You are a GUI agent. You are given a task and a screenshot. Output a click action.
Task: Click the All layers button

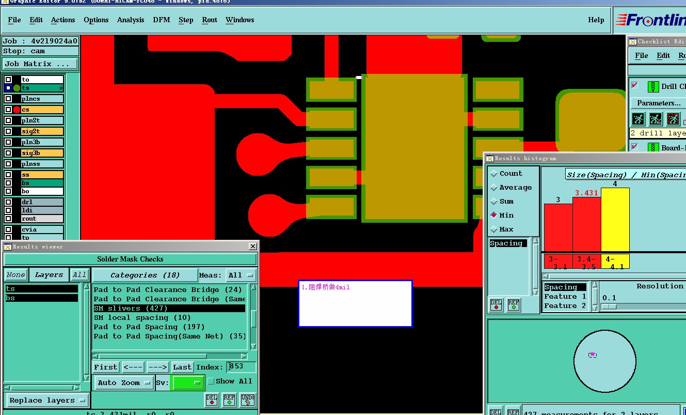[79, 275]
